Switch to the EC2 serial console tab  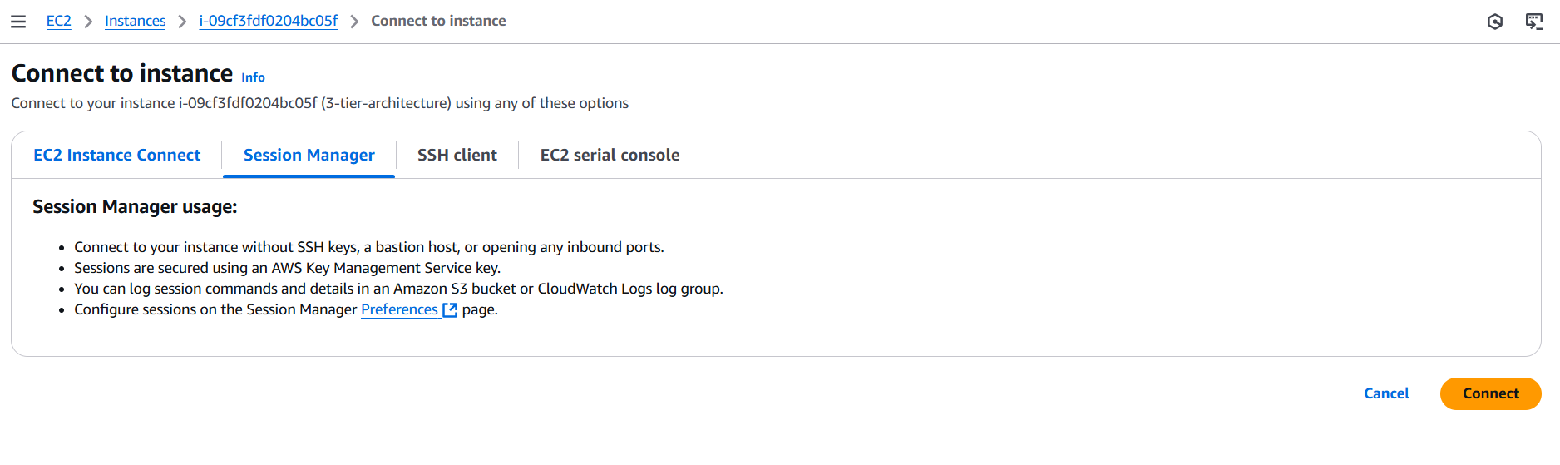[x=610, y=155]
